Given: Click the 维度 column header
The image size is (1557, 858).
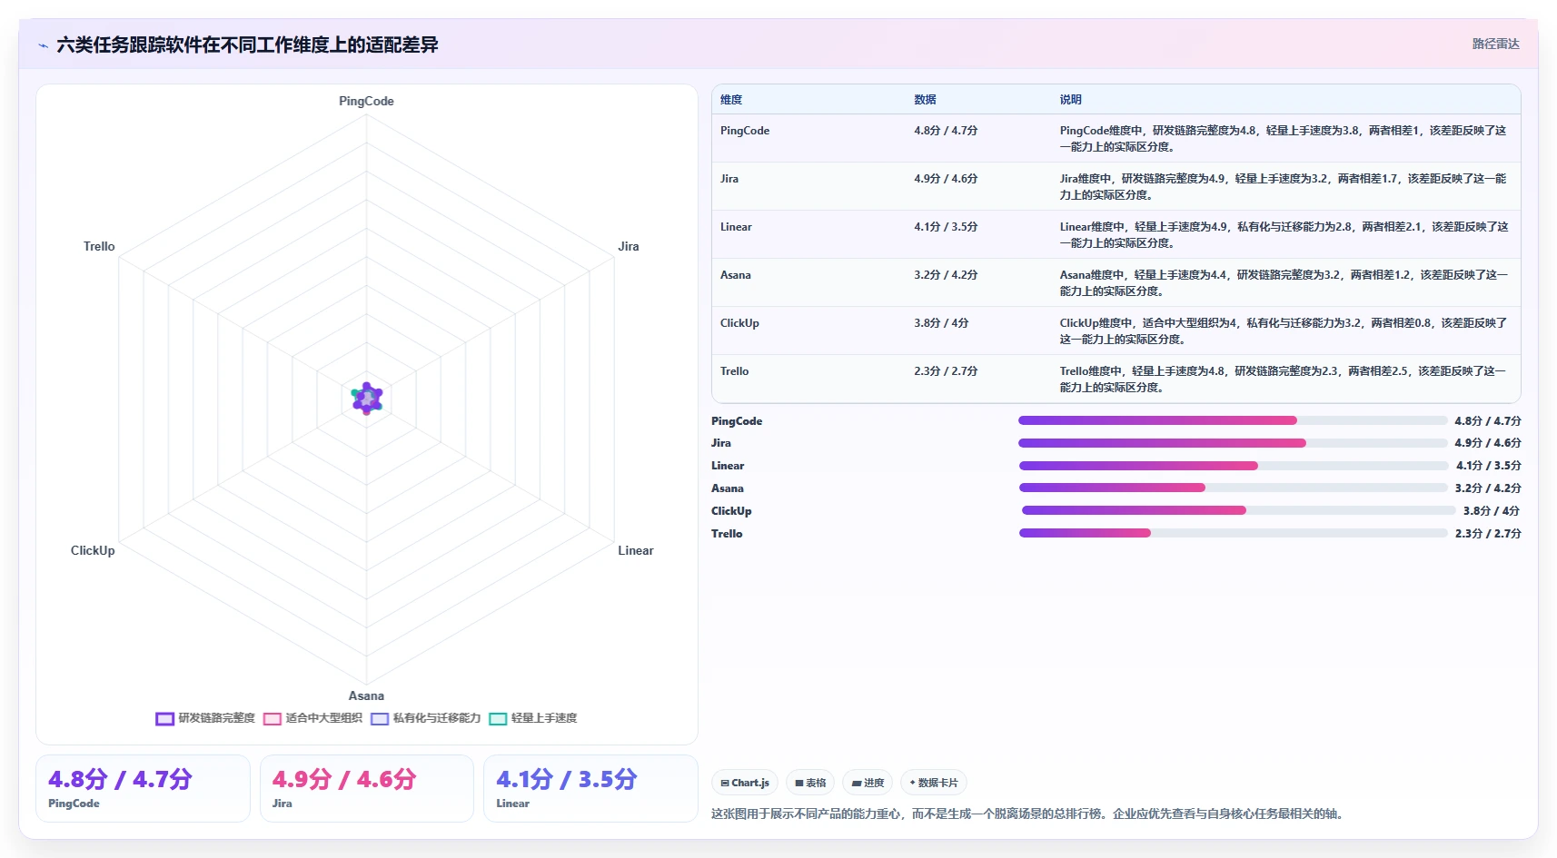Looking at the screenshot, I should tap(731, 100).
